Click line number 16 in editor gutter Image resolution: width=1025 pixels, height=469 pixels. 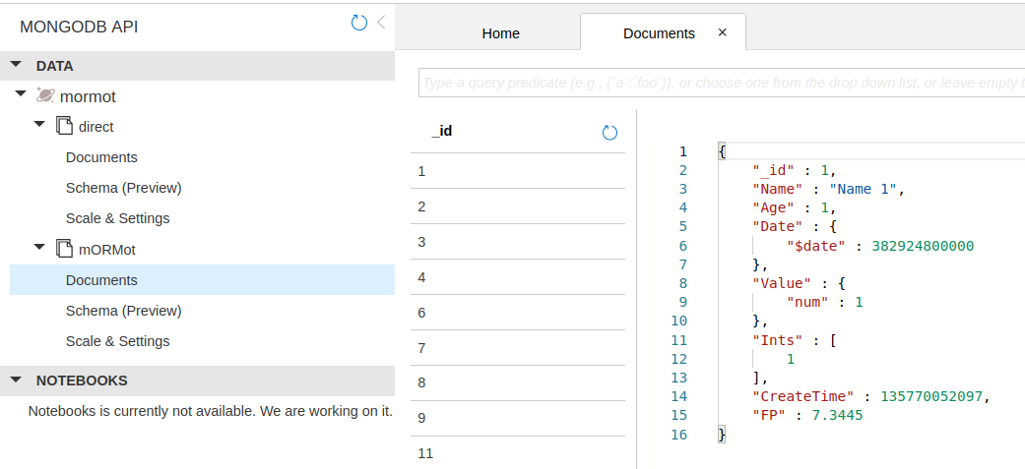click(x=679, y=435)
